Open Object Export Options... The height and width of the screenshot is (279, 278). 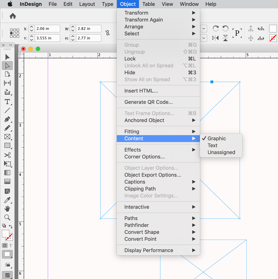pyautogui.click(x=158, y=175)
